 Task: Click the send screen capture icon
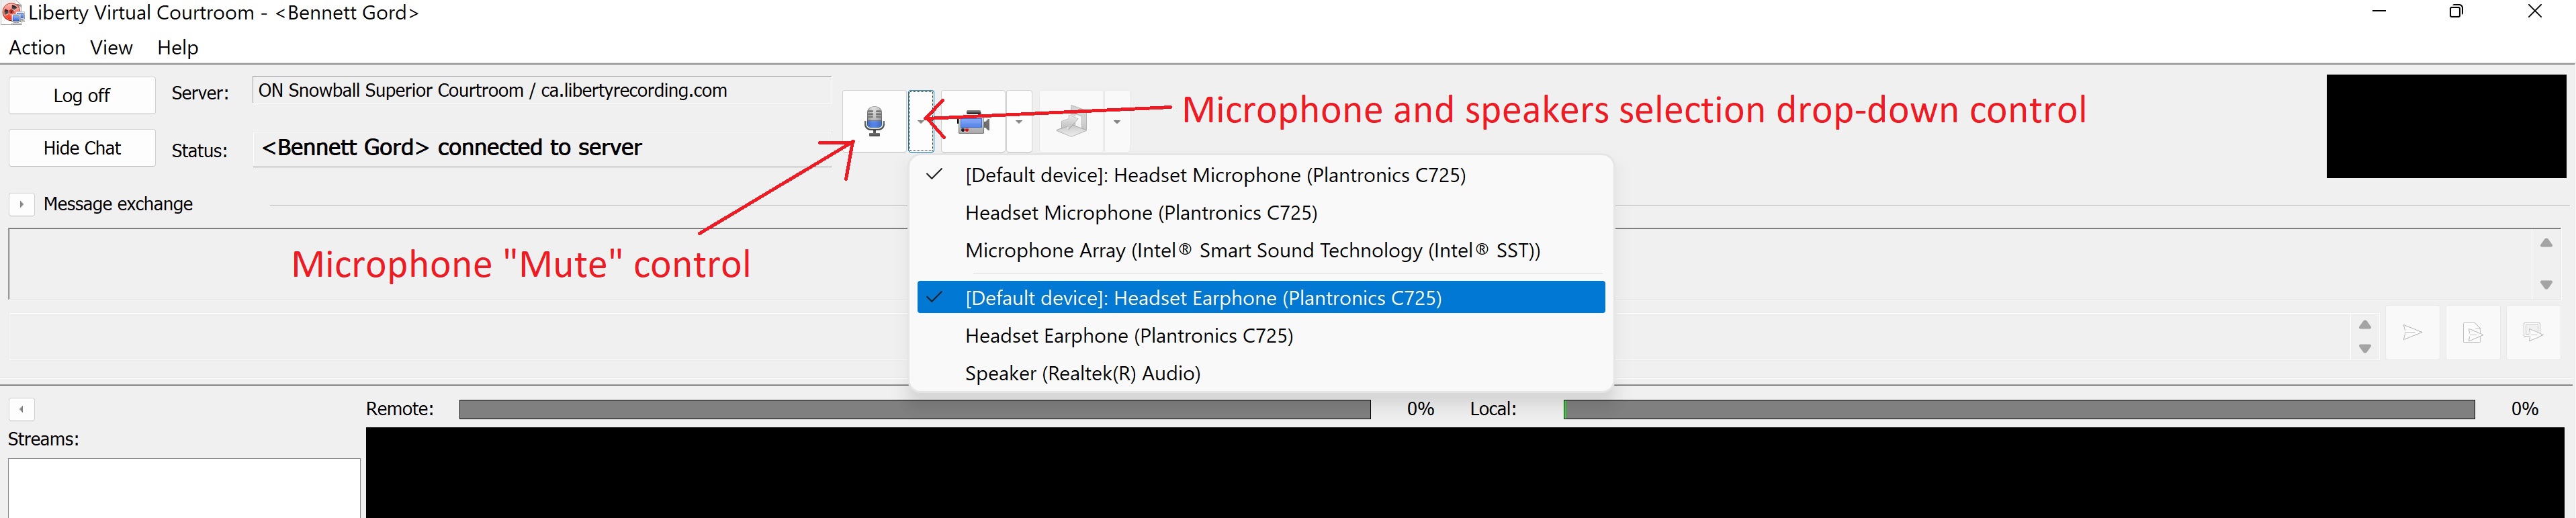pyautogui.click(x=2532, y=333)
